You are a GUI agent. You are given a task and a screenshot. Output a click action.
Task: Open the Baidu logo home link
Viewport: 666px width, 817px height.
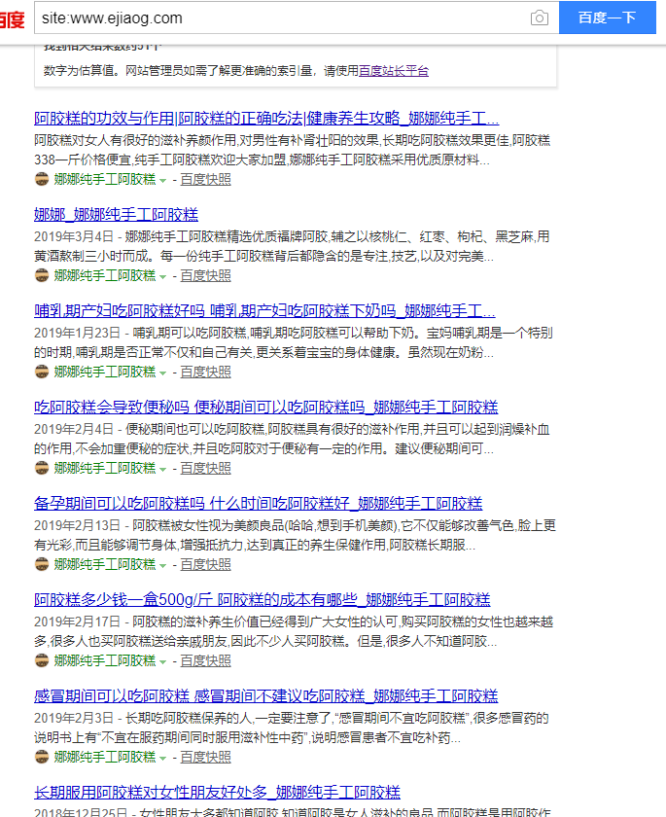tap(12, 19)
